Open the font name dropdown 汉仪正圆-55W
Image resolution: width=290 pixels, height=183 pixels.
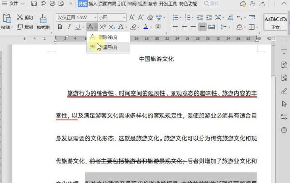pos(76,17)
